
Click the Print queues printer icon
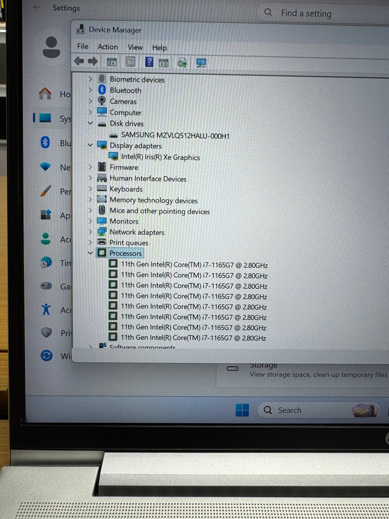(x=102, y=242)
